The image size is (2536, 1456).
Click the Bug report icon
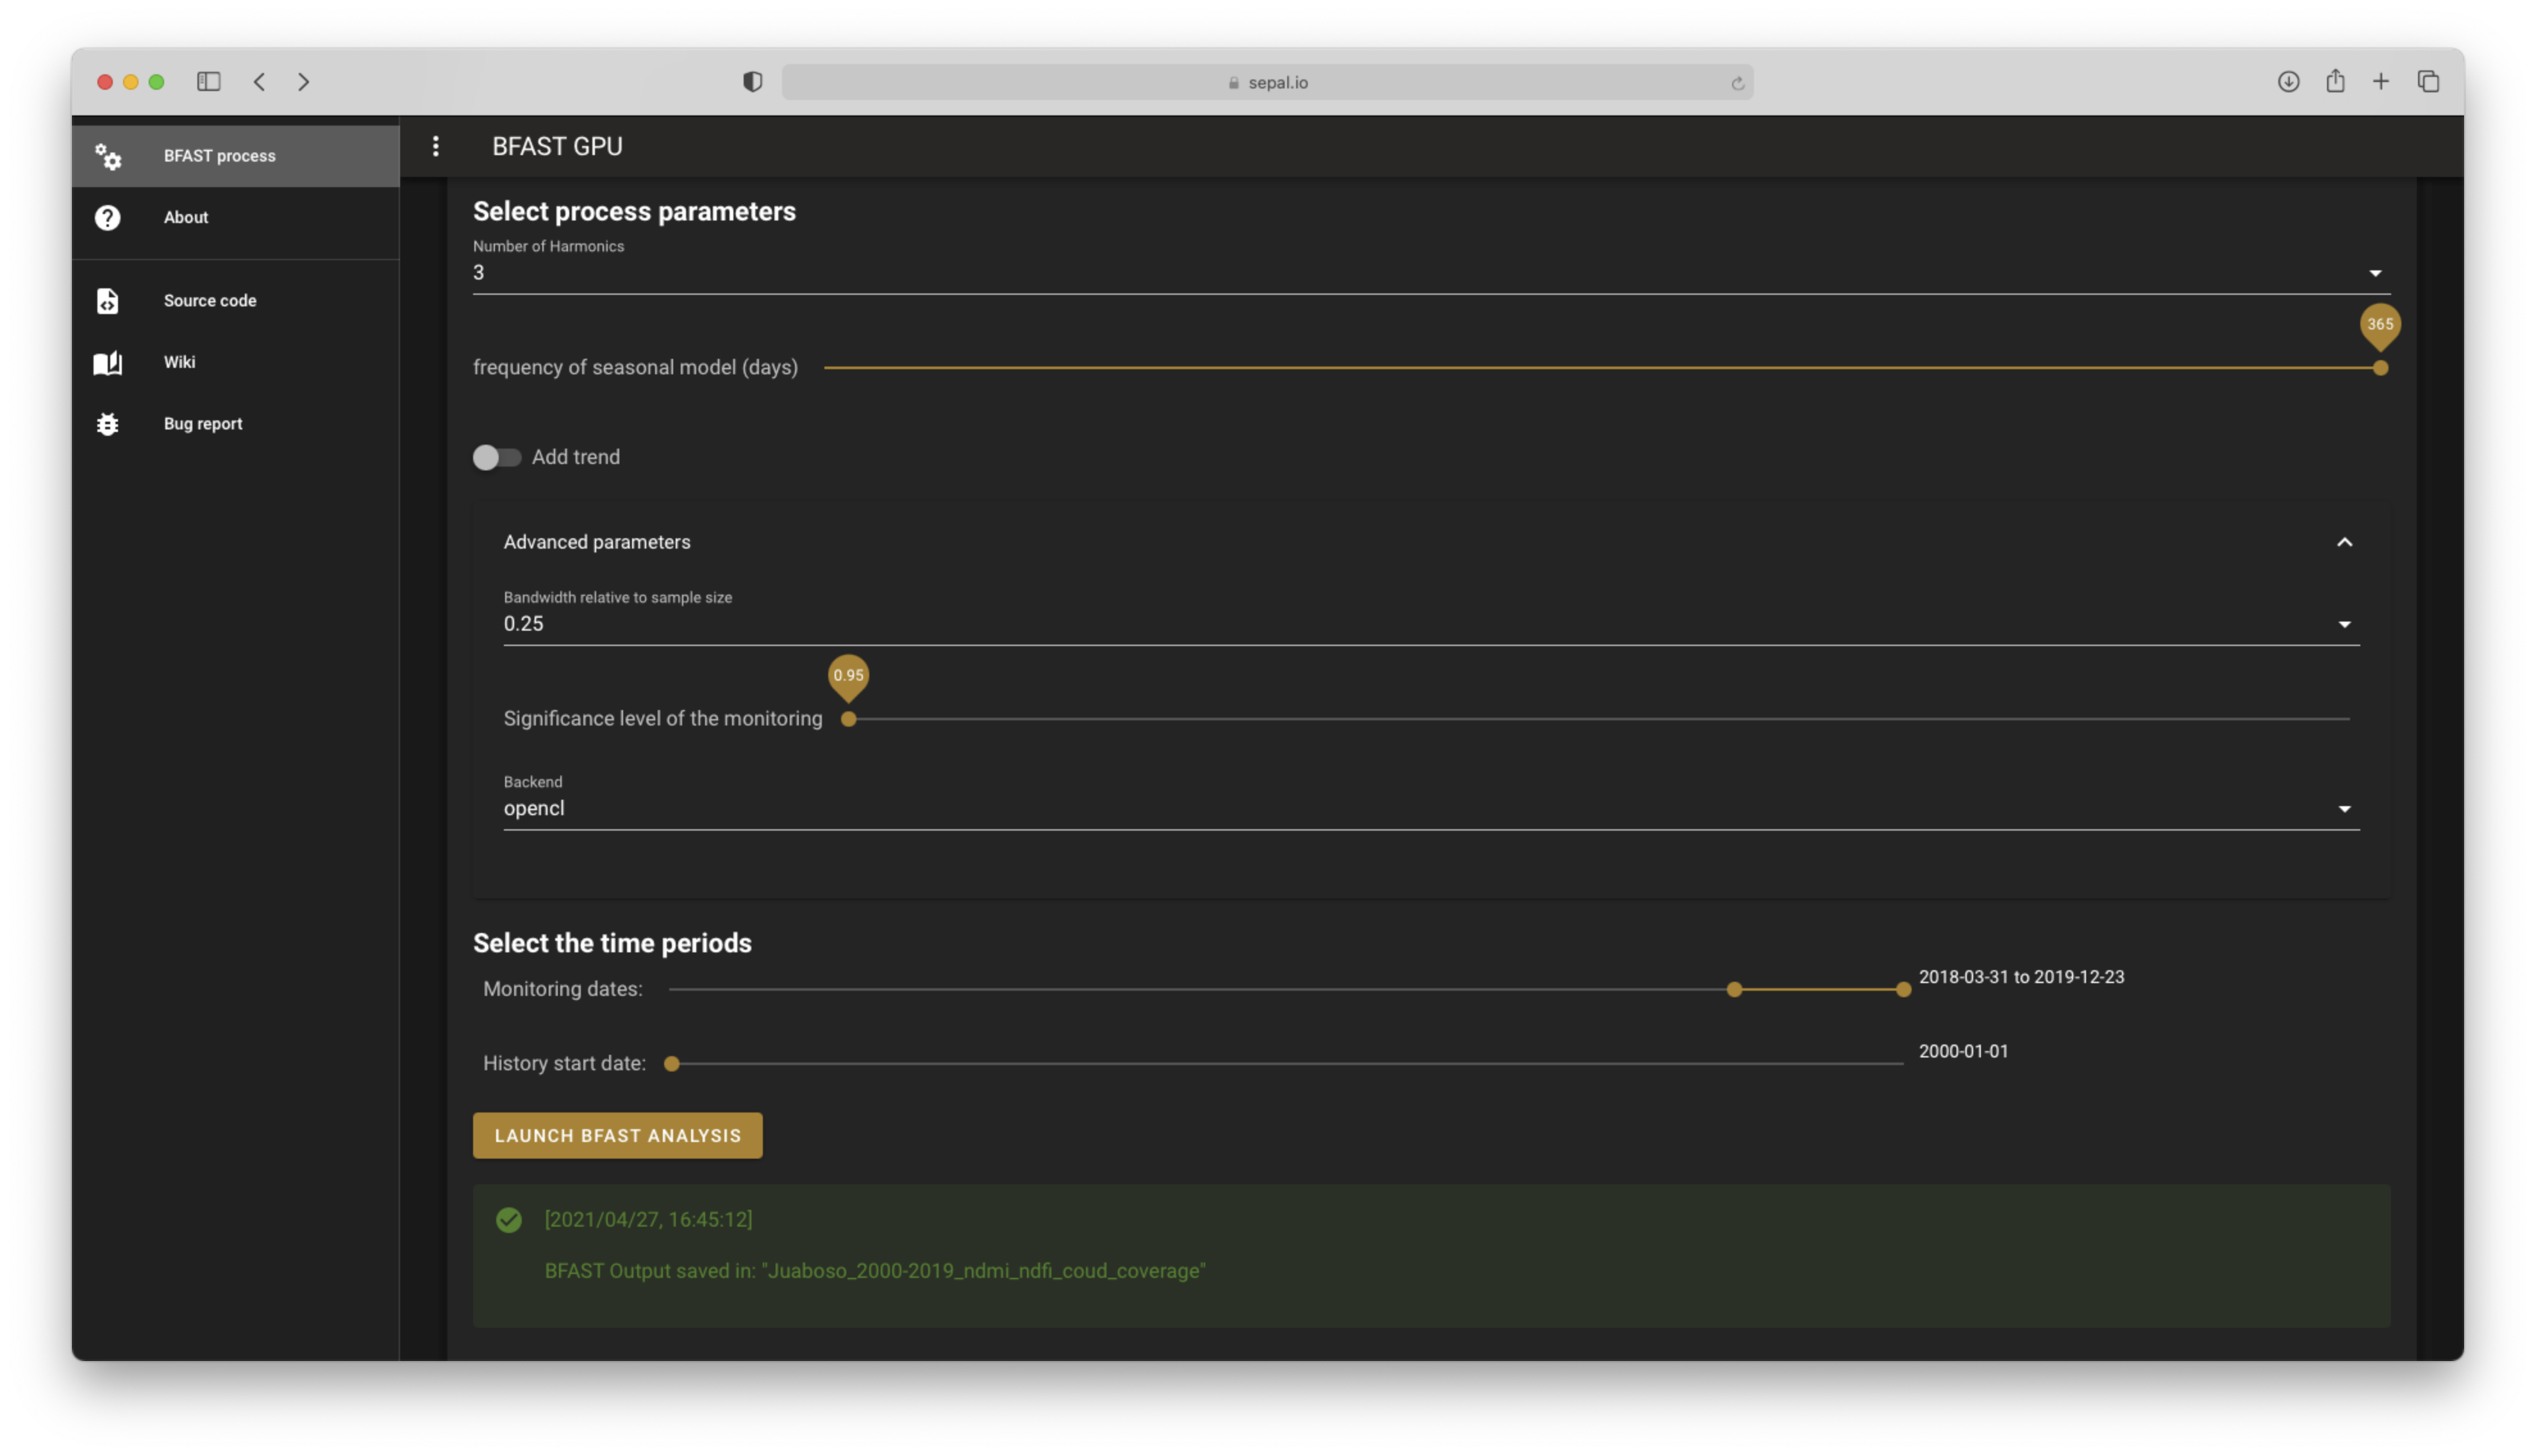pyautogui.click(x=108, y=424)
